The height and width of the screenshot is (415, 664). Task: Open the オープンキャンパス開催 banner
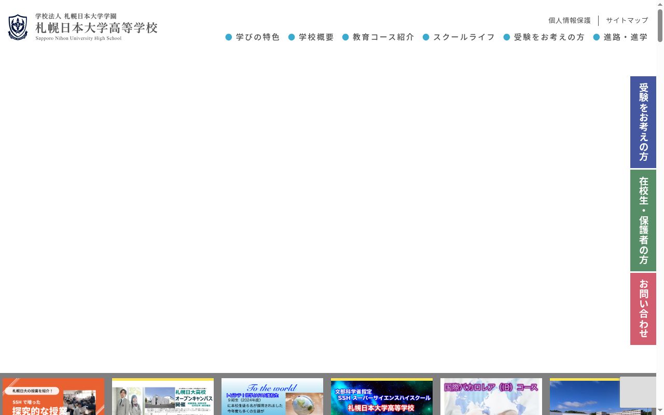pos(163,396)
